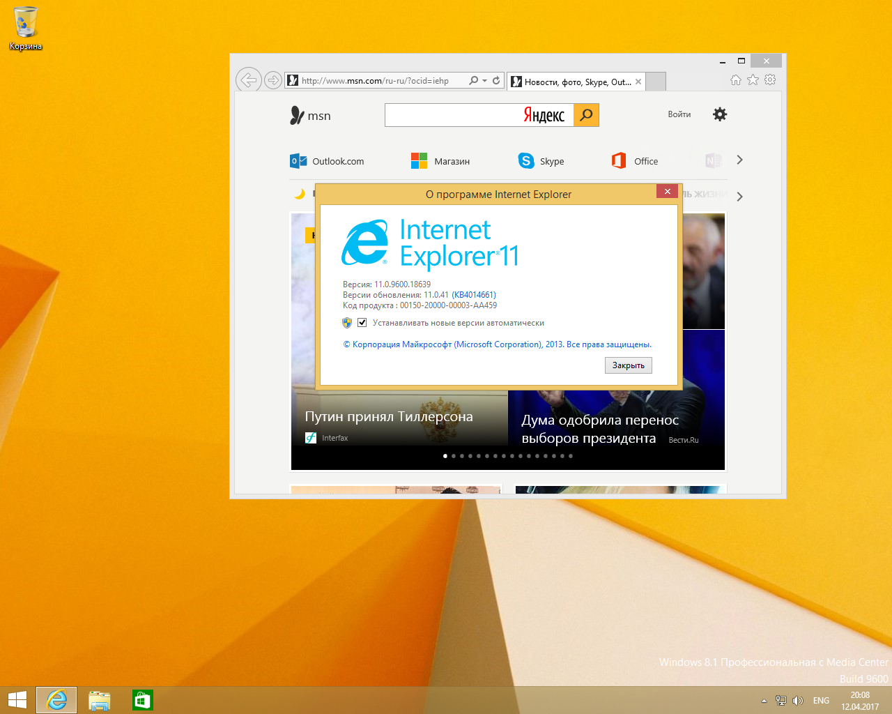The width and height of the screenshot is (892, 714).
Task: Open the Skype shortcut
Action: click(x=541, y=161)
